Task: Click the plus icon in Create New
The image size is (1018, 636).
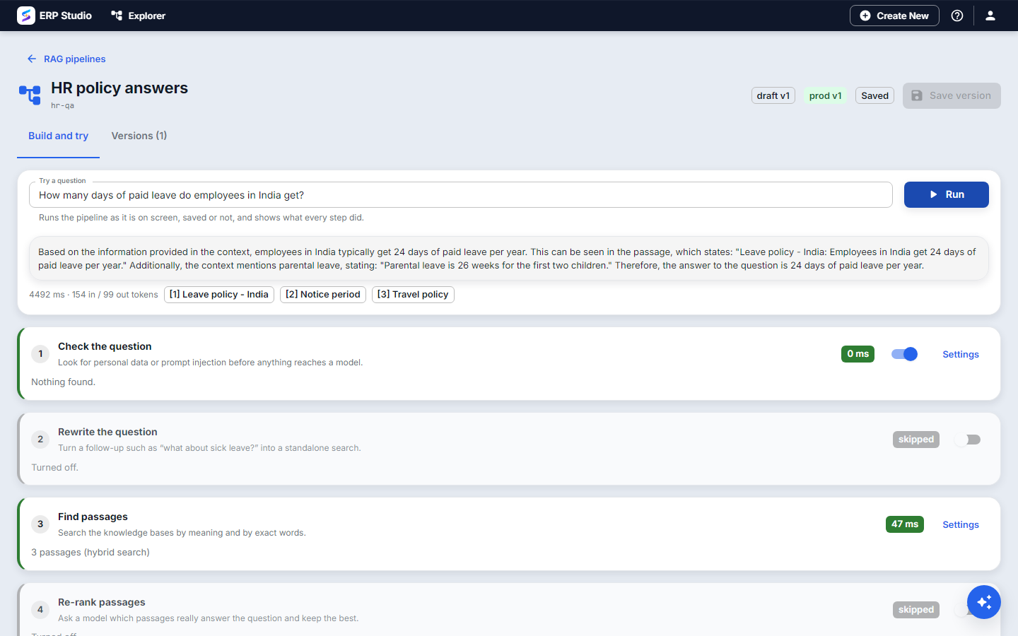Action: pyautogui.click(x=865, y=16)
